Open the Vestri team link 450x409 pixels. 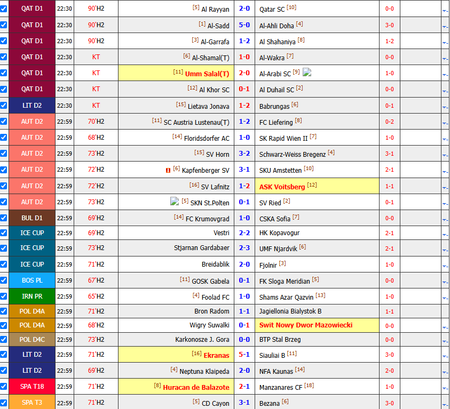(222, 233)
